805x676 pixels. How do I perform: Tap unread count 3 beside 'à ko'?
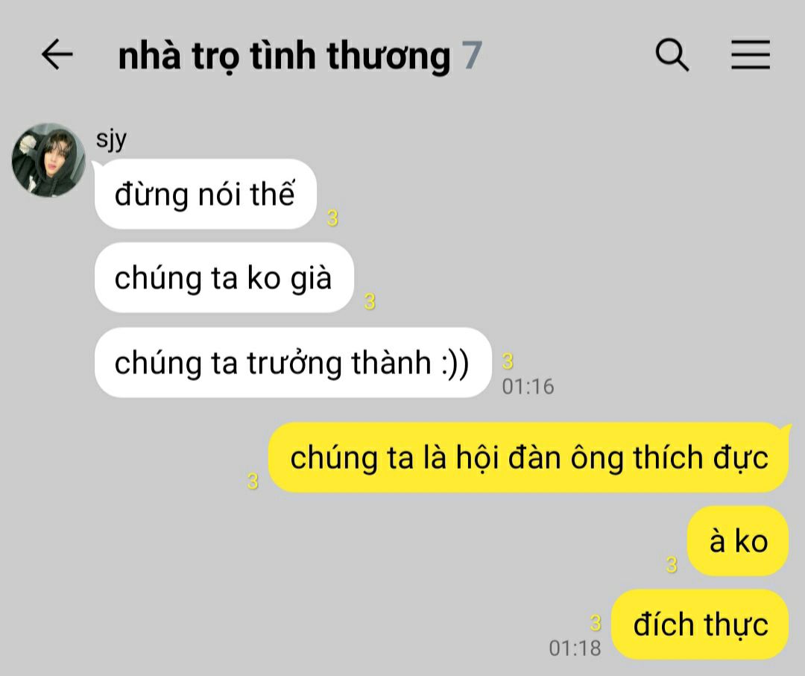(672, 565)
